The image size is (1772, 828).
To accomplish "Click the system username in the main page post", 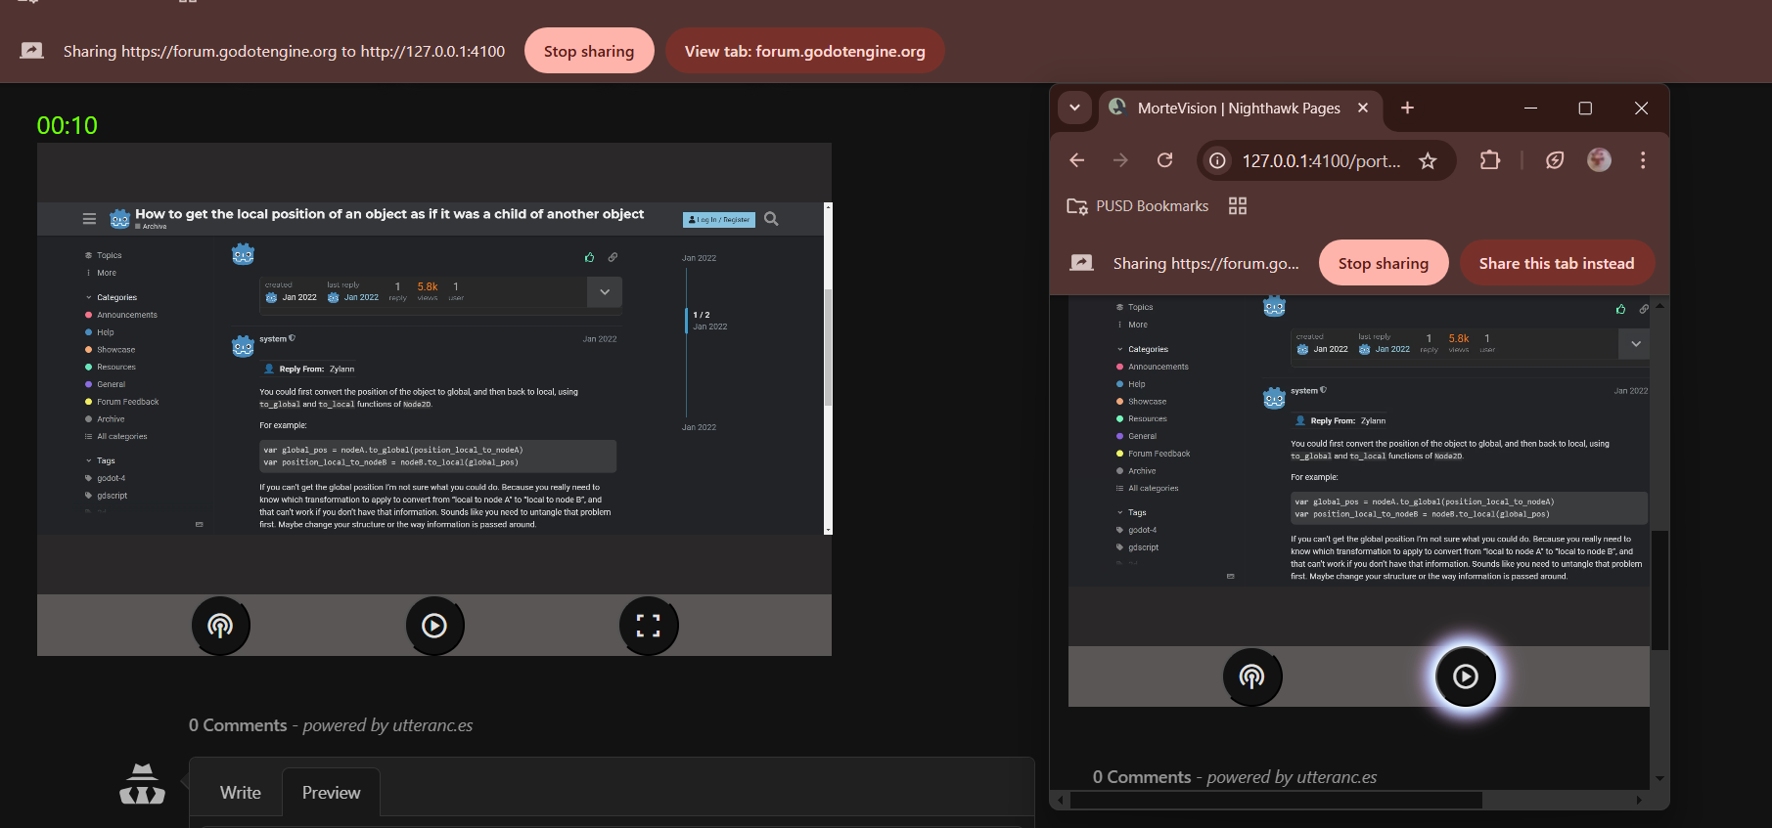I will tap(273, 339).
